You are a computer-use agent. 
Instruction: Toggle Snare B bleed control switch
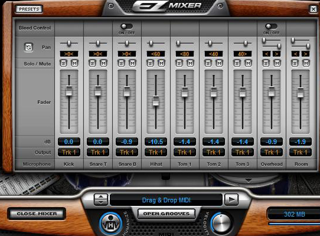point(126,27)
